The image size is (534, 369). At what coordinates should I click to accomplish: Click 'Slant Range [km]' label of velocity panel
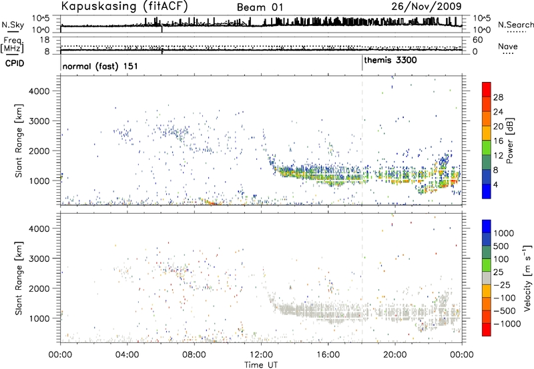pyautogui.click(x=19, y=278)
